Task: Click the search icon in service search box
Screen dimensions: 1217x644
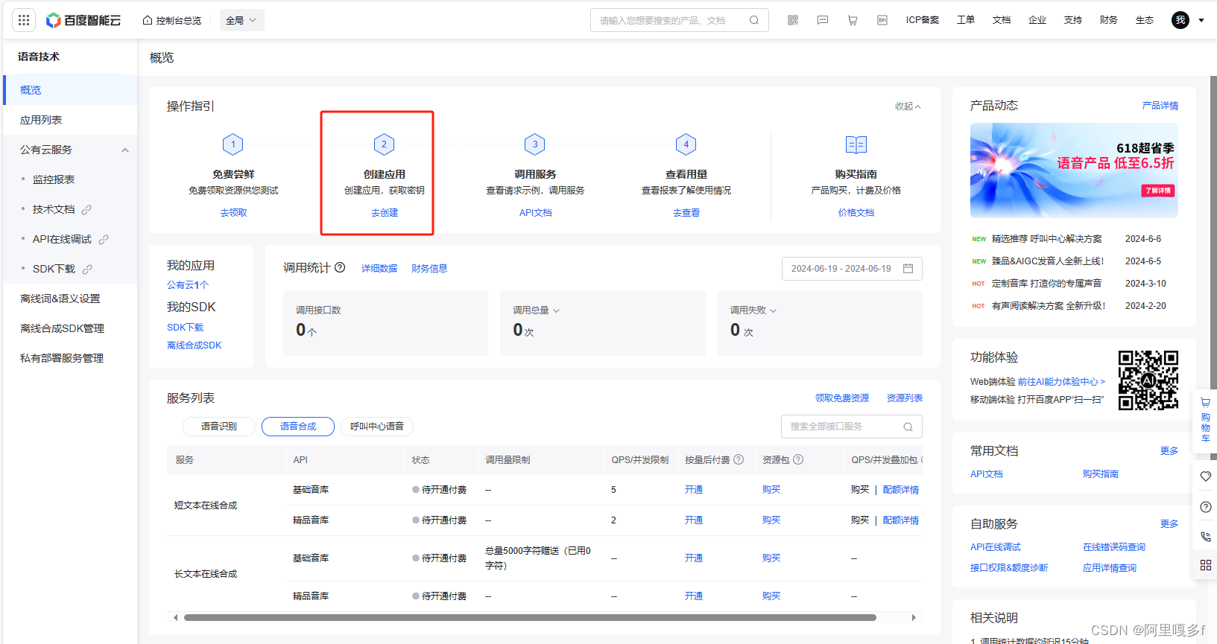Action: [x=908, y=427]
